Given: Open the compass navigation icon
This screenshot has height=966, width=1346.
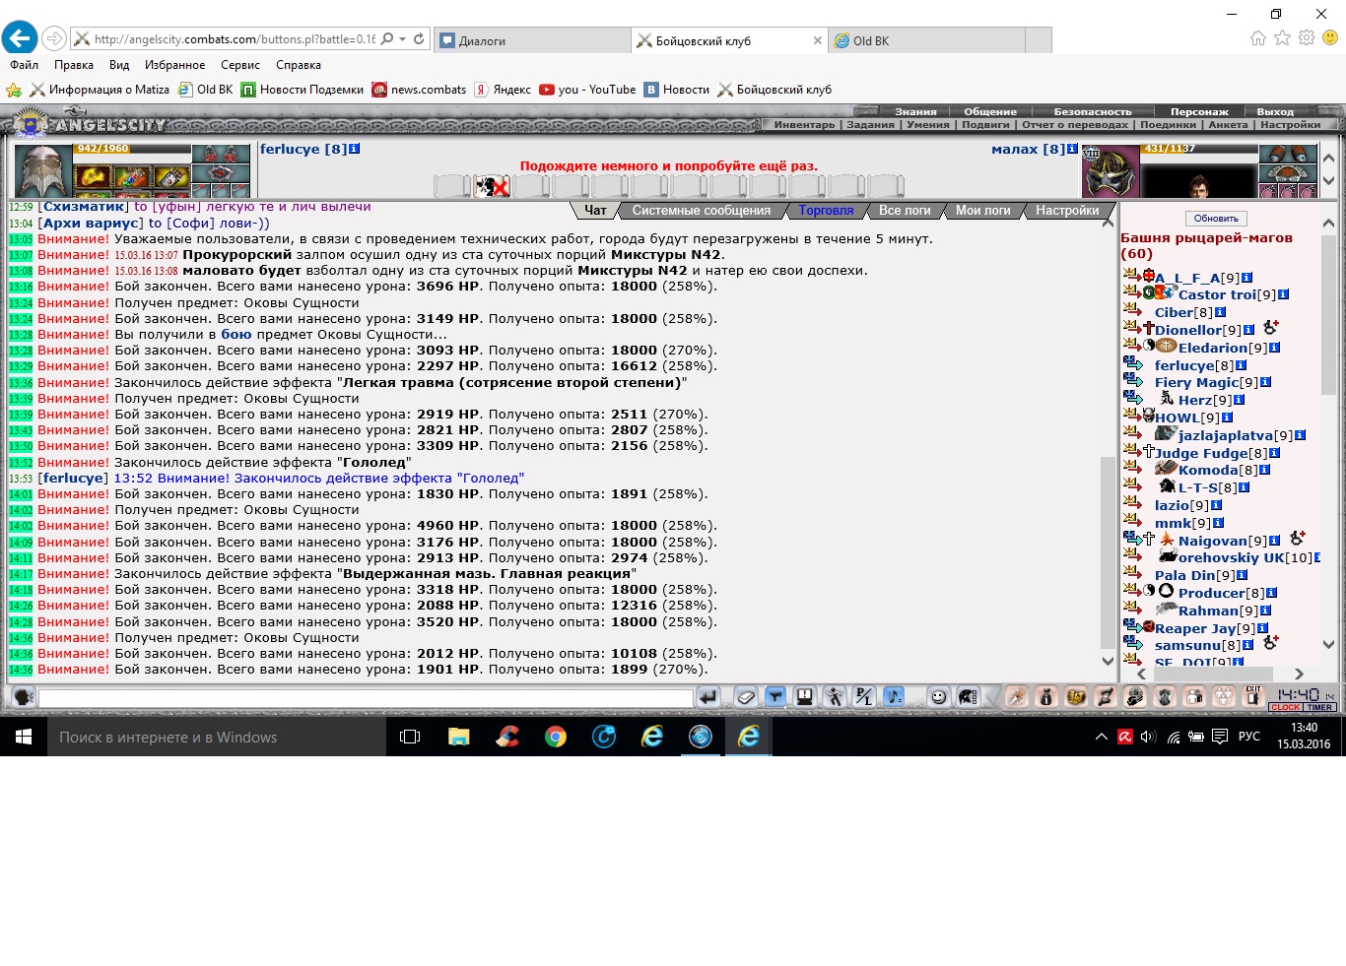Looking at the screenshot, I should tap(1017, 697).
